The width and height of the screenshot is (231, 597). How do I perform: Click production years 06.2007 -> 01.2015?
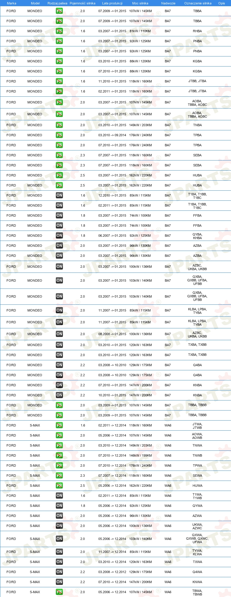[x=112, y=236]
